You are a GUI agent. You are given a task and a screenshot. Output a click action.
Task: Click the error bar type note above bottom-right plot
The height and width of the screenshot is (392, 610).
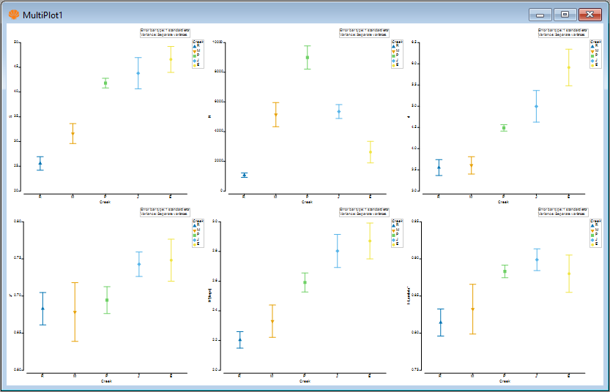pos(563,212)
